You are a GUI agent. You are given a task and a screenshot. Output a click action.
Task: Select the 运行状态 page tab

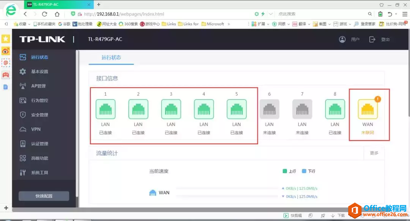111,58
